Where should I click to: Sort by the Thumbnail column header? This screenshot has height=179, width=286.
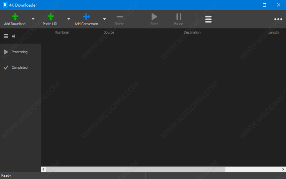(62, 32)
